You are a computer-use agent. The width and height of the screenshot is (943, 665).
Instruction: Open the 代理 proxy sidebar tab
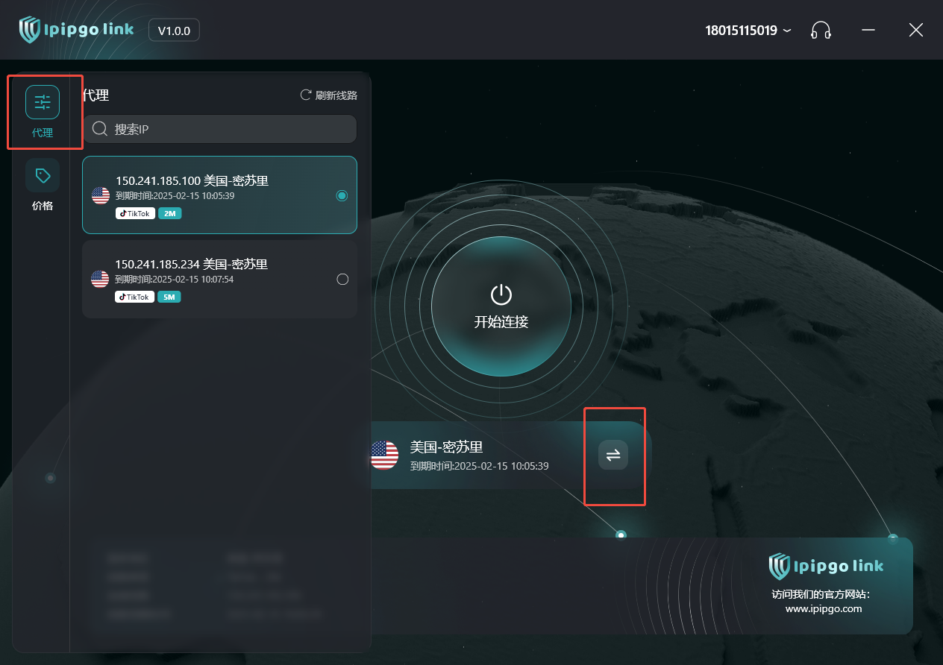coord(43,112)
